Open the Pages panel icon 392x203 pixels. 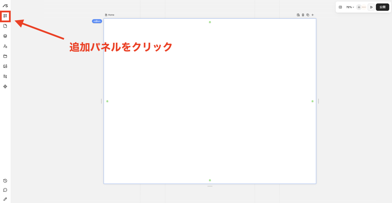pos(5,26)
